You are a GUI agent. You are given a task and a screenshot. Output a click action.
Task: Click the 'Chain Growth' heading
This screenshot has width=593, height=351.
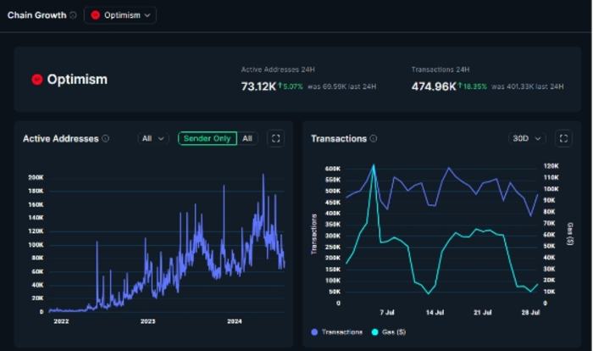[x=37, y=15]
